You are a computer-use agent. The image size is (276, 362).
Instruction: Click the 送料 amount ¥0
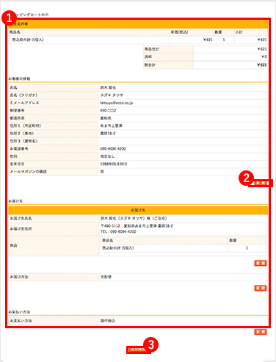point(264,57)
